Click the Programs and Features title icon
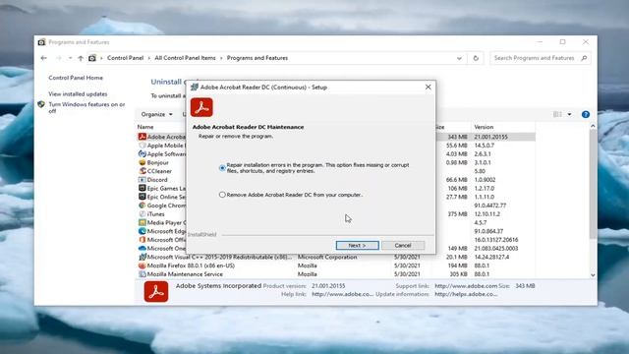Image resolution: width=629 pixels, height=354 pixels. coord(41,42)
